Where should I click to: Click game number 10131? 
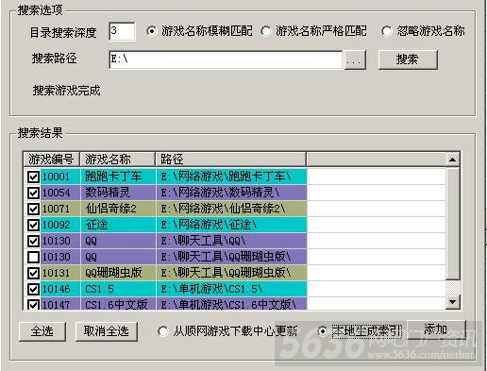pos(56,273)
